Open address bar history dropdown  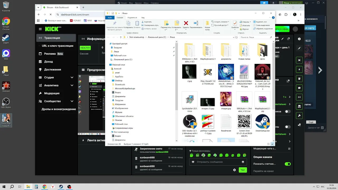pos(233,37)
